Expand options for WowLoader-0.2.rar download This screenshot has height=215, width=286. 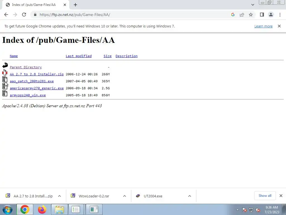point(125,196)
